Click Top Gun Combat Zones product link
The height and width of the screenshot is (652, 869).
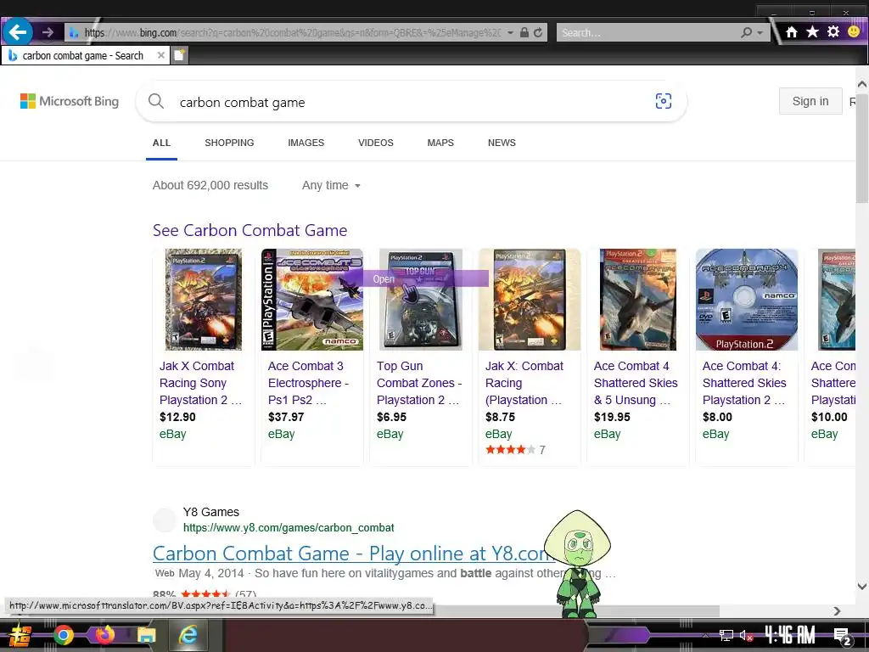[419, 383]
